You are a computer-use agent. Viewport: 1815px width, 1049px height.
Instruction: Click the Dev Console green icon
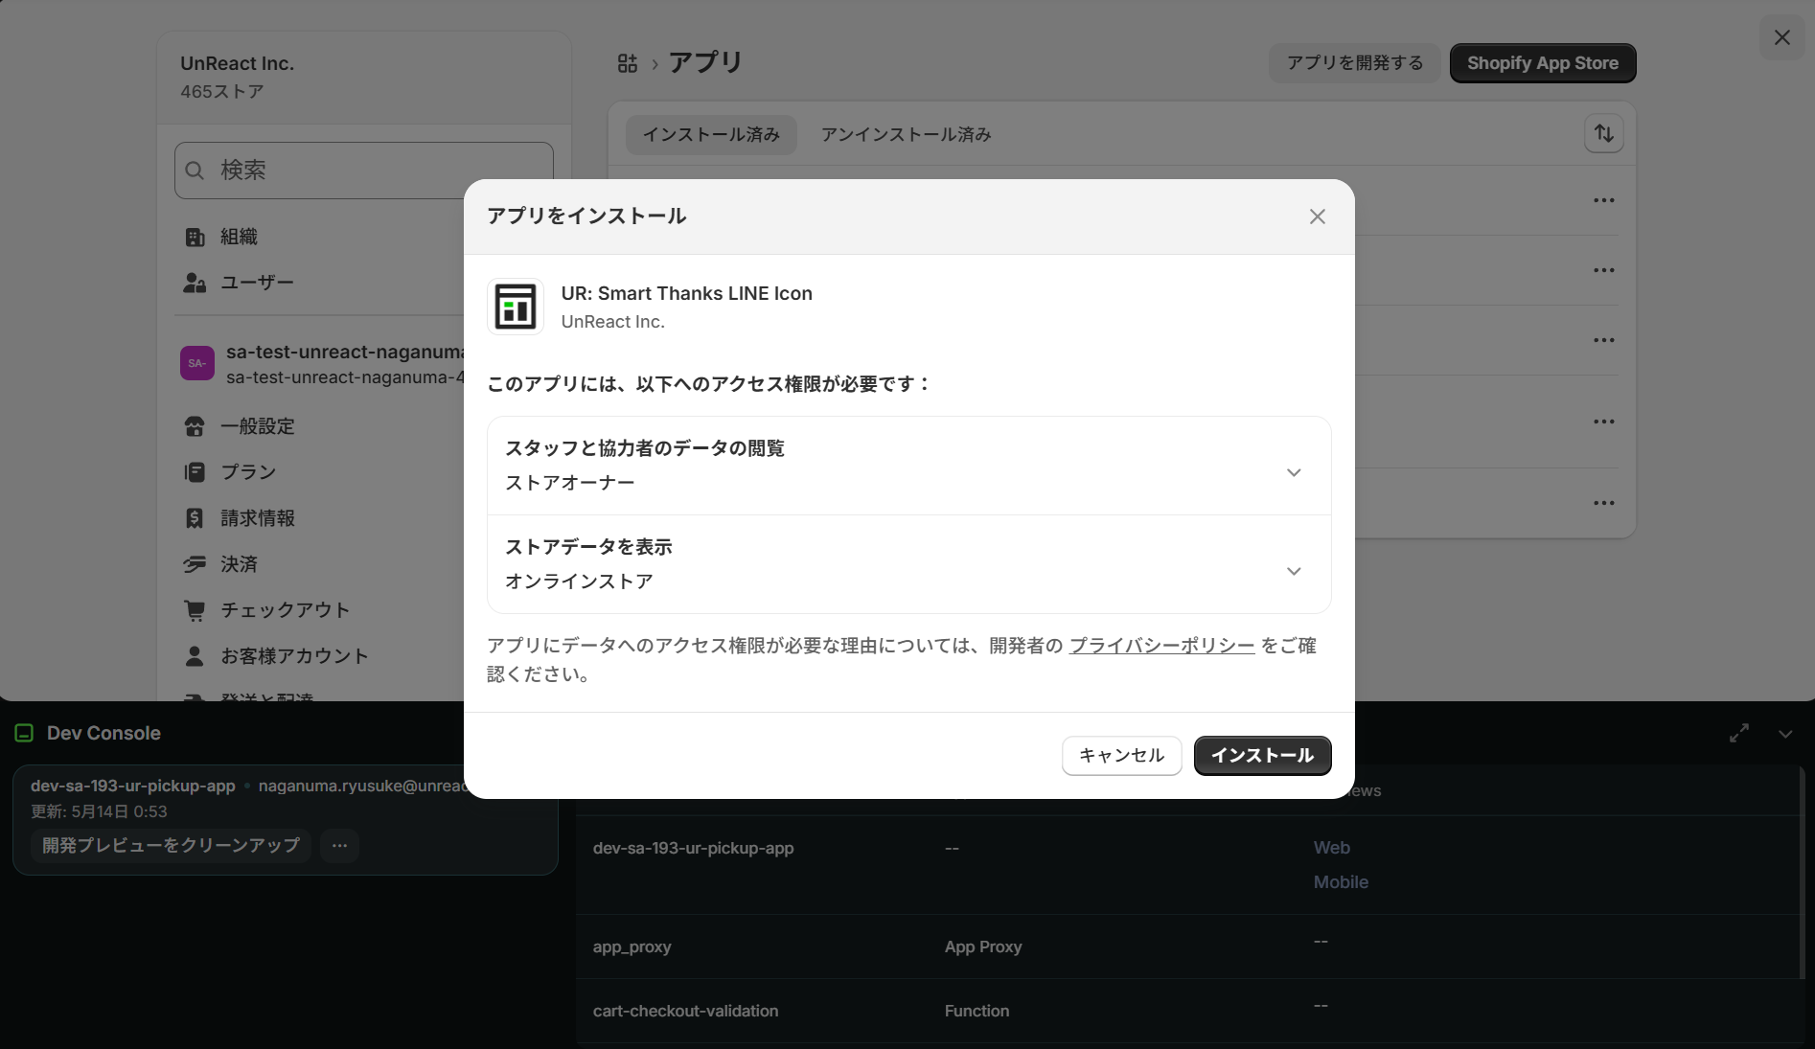25,734
